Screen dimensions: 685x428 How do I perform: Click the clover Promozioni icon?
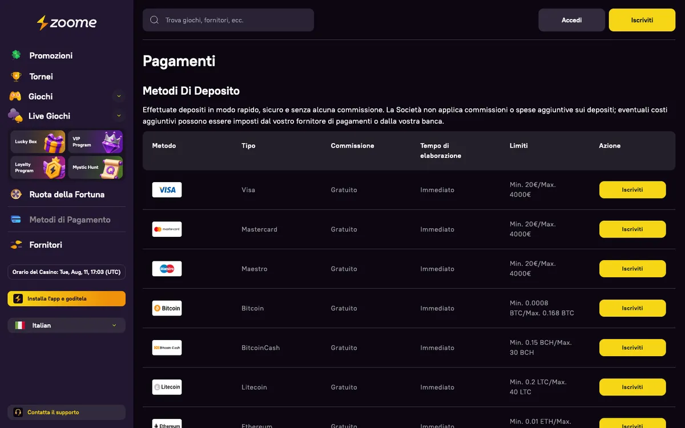17,55
